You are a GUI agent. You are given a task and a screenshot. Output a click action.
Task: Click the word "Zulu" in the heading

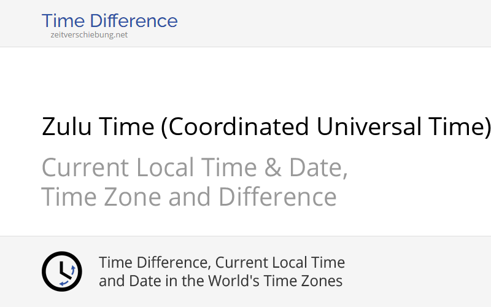click(x=67, y=126)
